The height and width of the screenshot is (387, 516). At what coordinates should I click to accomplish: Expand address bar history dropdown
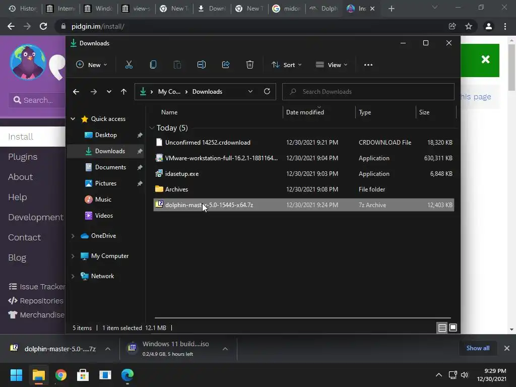point(250,92)
